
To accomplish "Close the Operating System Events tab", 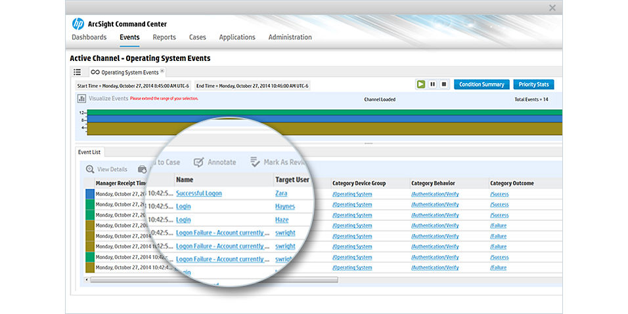I will coord(162,71).
